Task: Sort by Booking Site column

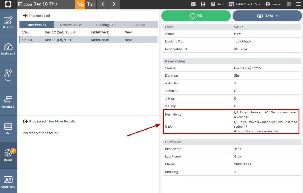Action: click(x=106, y=25)
